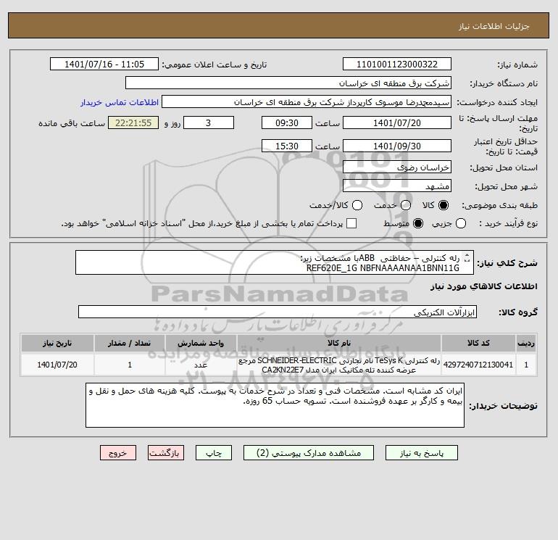Click product code cell 4297240712130041
This screenshot has height=540, width=558.
pos(478,365)
